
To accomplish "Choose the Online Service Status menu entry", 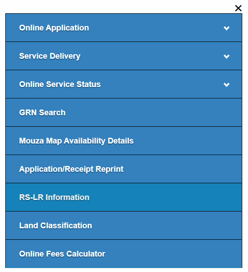I will pyautogui.click(x=124, y=84).
